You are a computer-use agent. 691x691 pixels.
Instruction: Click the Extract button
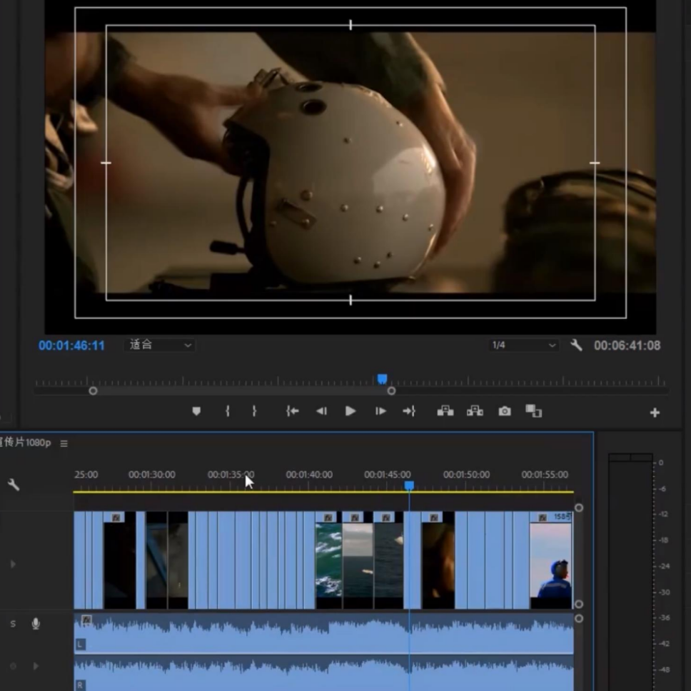[475, 411]
